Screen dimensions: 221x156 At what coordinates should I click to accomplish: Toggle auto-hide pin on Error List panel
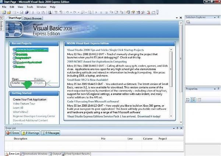178,128
